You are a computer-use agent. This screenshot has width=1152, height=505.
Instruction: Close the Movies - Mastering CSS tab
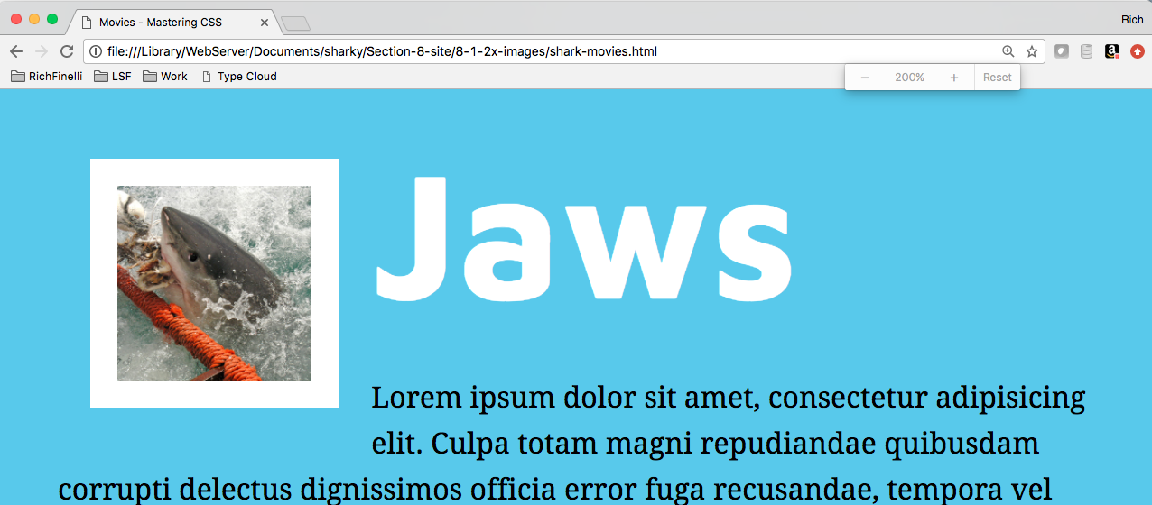(264, 22)
